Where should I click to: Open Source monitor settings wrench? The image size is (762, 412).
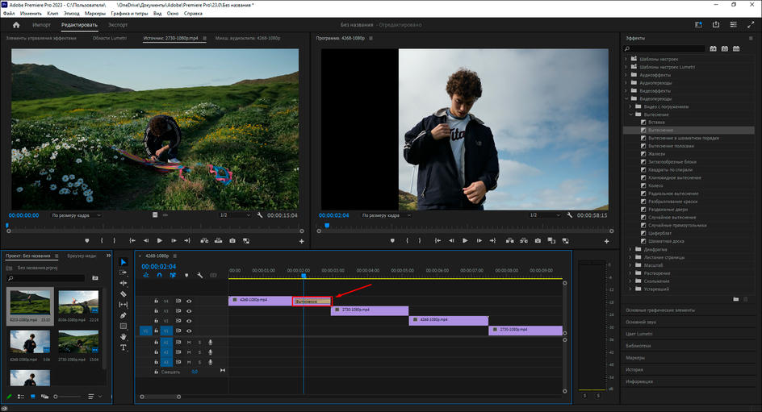coord(259,215)
